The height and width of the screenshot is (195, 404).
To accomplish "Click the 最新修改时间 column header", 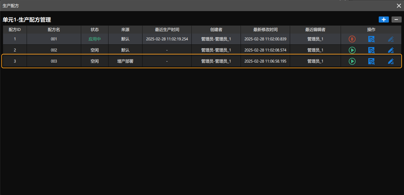I will click(x=265, y=29).
